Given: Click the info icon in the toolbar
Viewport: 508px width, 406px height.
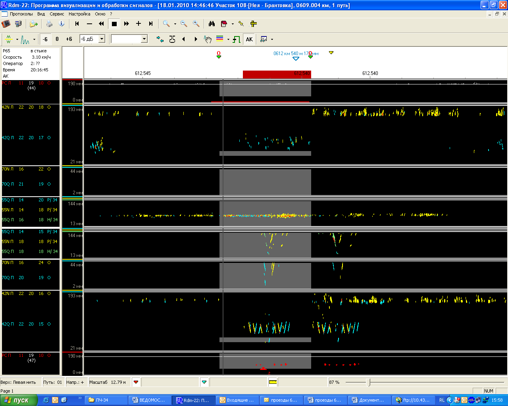Looking at the screenshot, I should 62,24.
